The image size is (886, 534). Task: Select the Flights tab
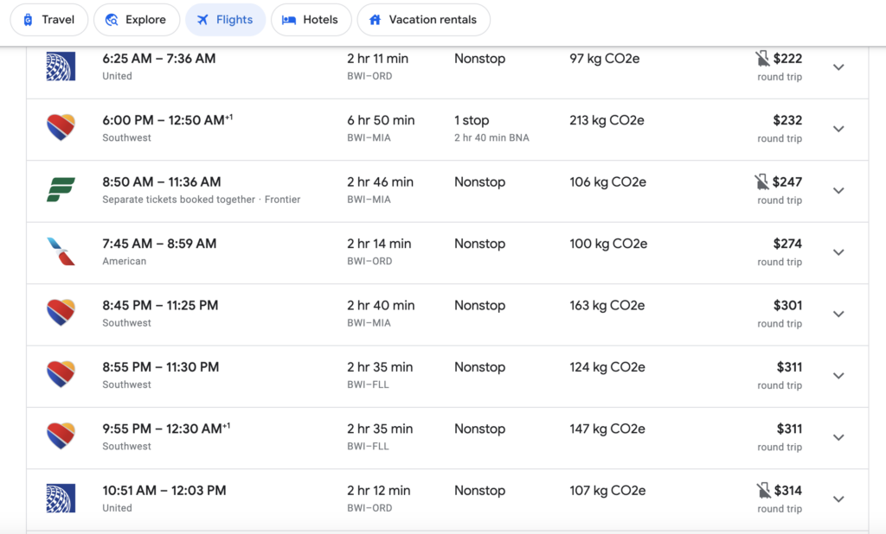[225, 20]
